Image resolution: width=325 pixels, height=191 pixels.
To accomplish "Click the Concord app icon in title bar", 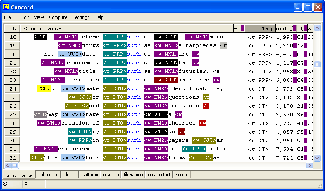I will click(6, 7).
